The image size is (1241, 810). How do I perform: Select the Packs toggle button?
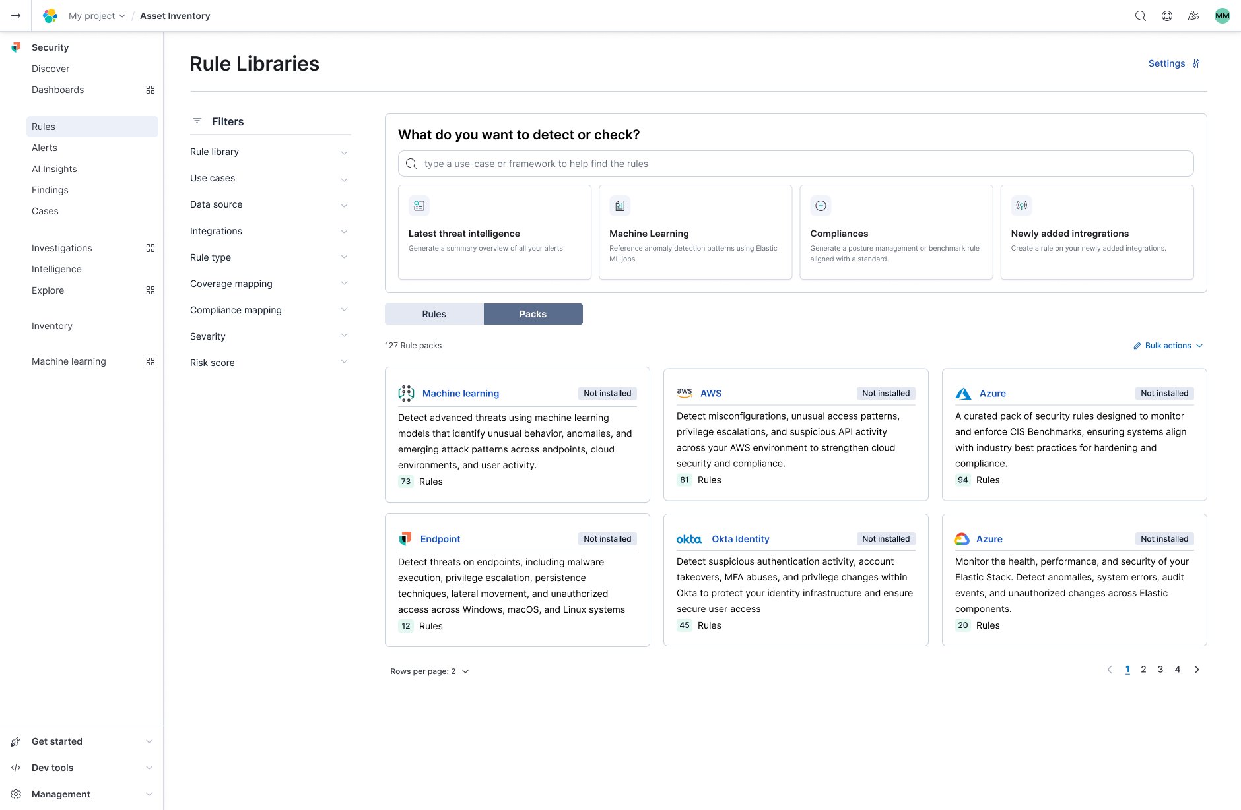533,314
